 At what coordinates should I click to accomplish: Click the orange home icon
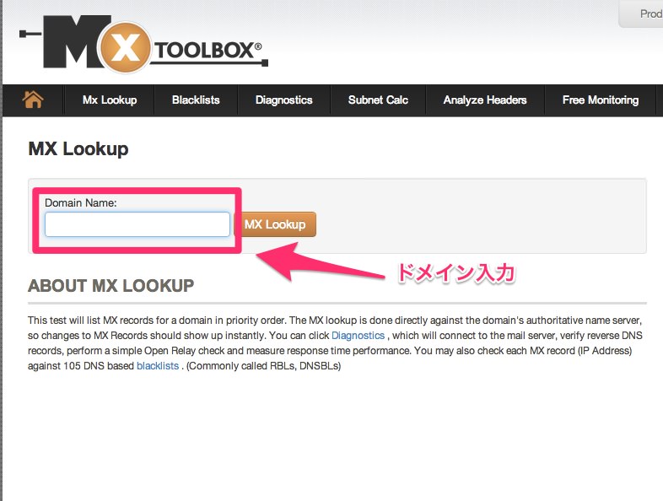[33, 100]
